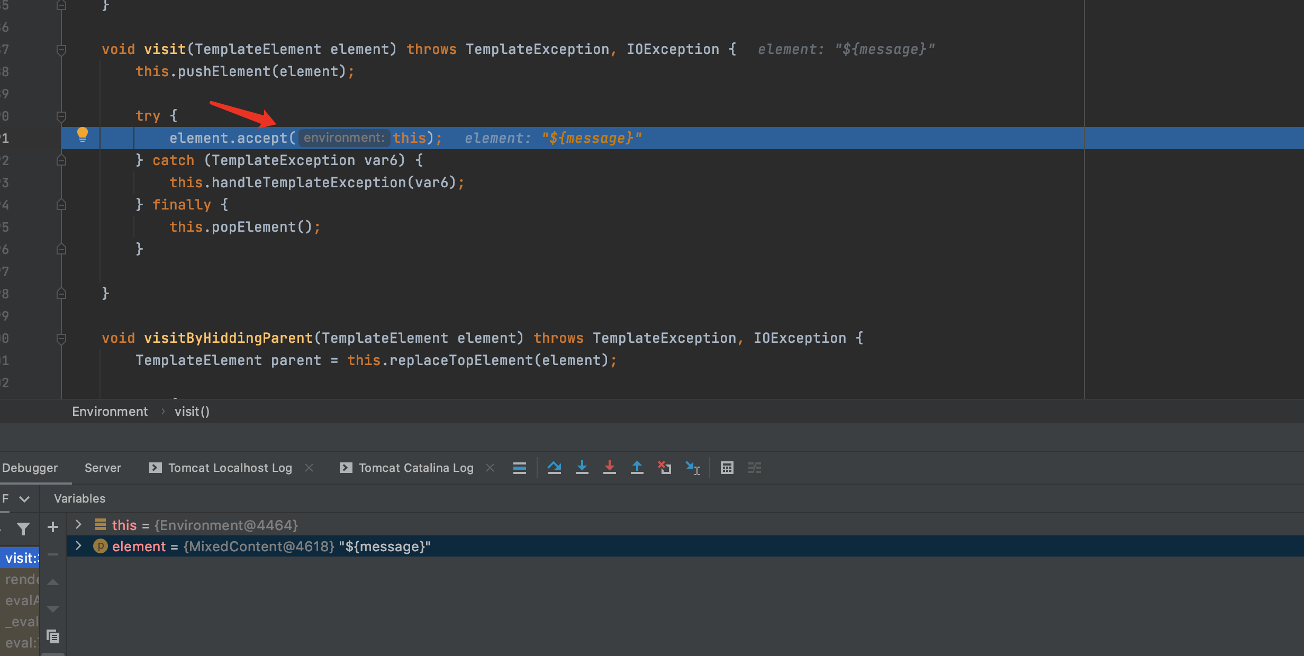Select the element = {MixedContent@4618} variable row

coord(685,546)
